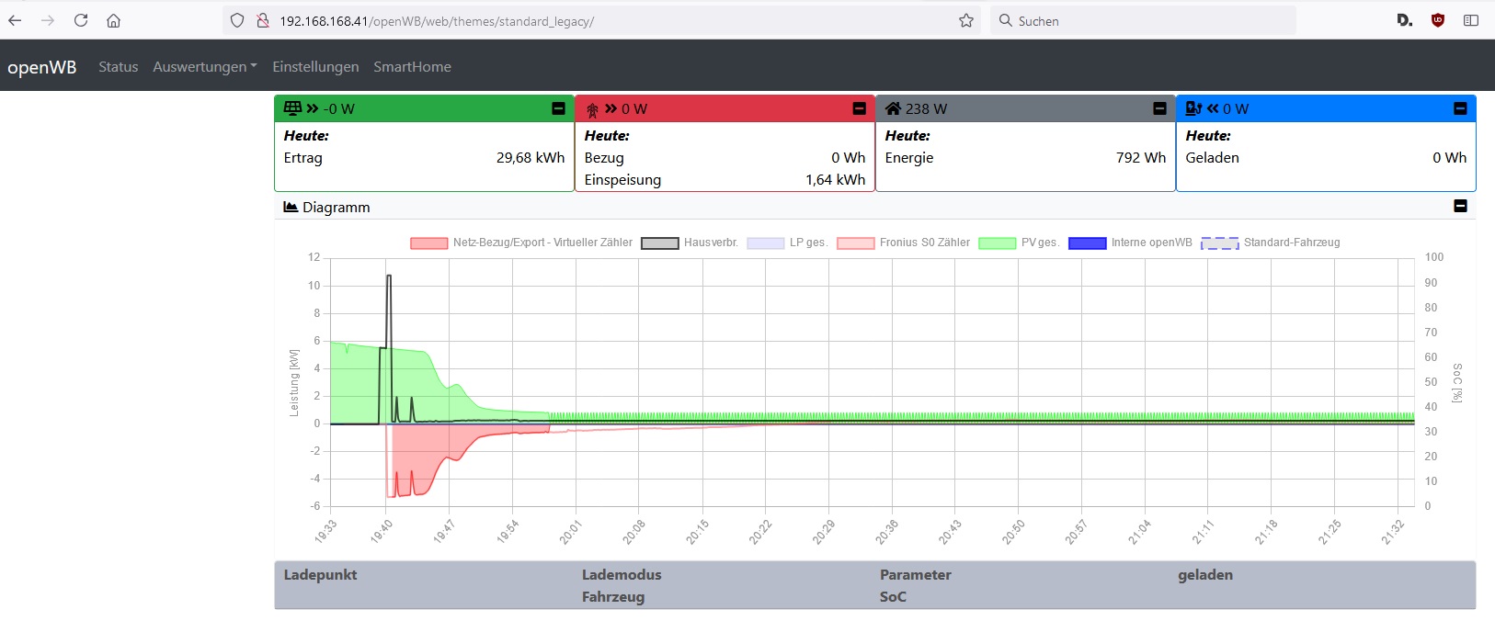This screenshot has width=1495, height=621.
Task: Open the Status menu item
Action: (119, 66)
